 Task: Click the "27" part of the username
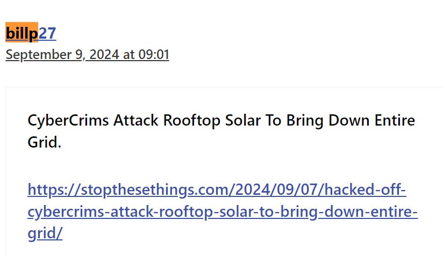coord(47,33)
